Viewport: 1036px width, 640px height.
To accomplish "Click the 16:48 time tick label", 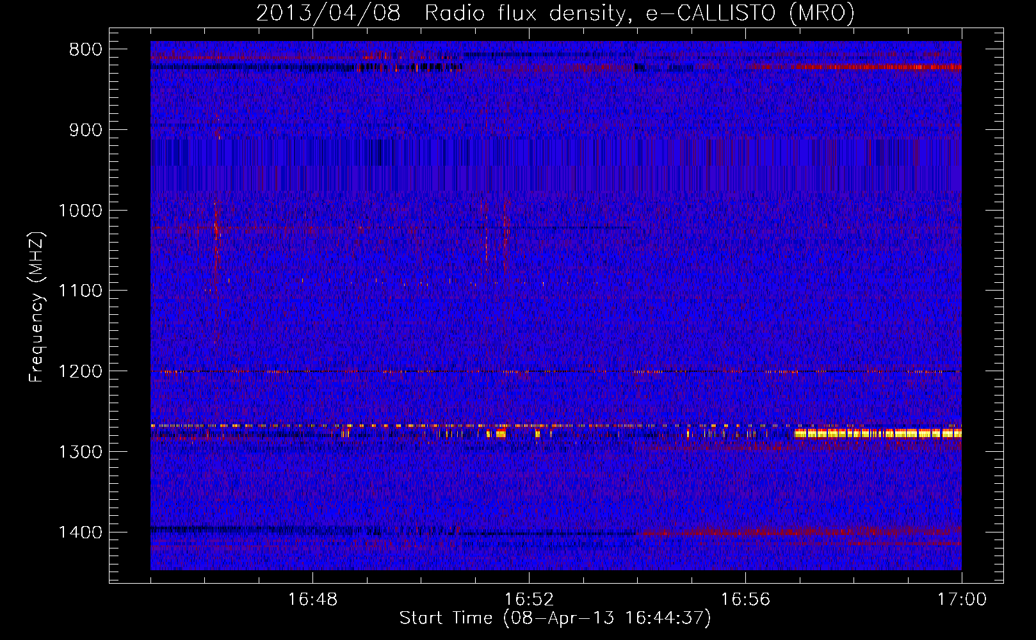I will (x=312, y=600).
